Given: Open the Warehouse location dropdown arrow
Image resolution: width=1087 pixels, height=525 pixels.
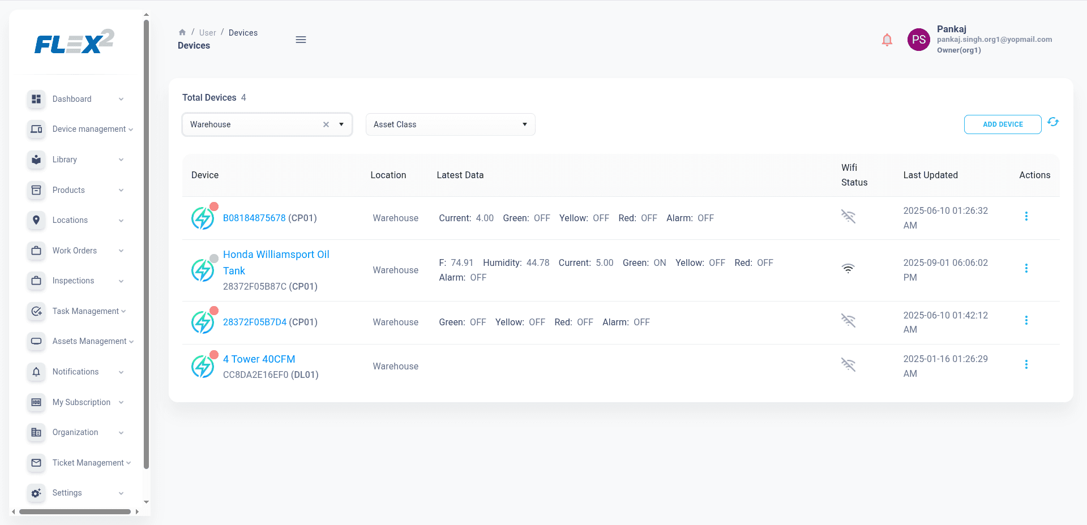Looking at the screenshot, I should click(341, 124).
